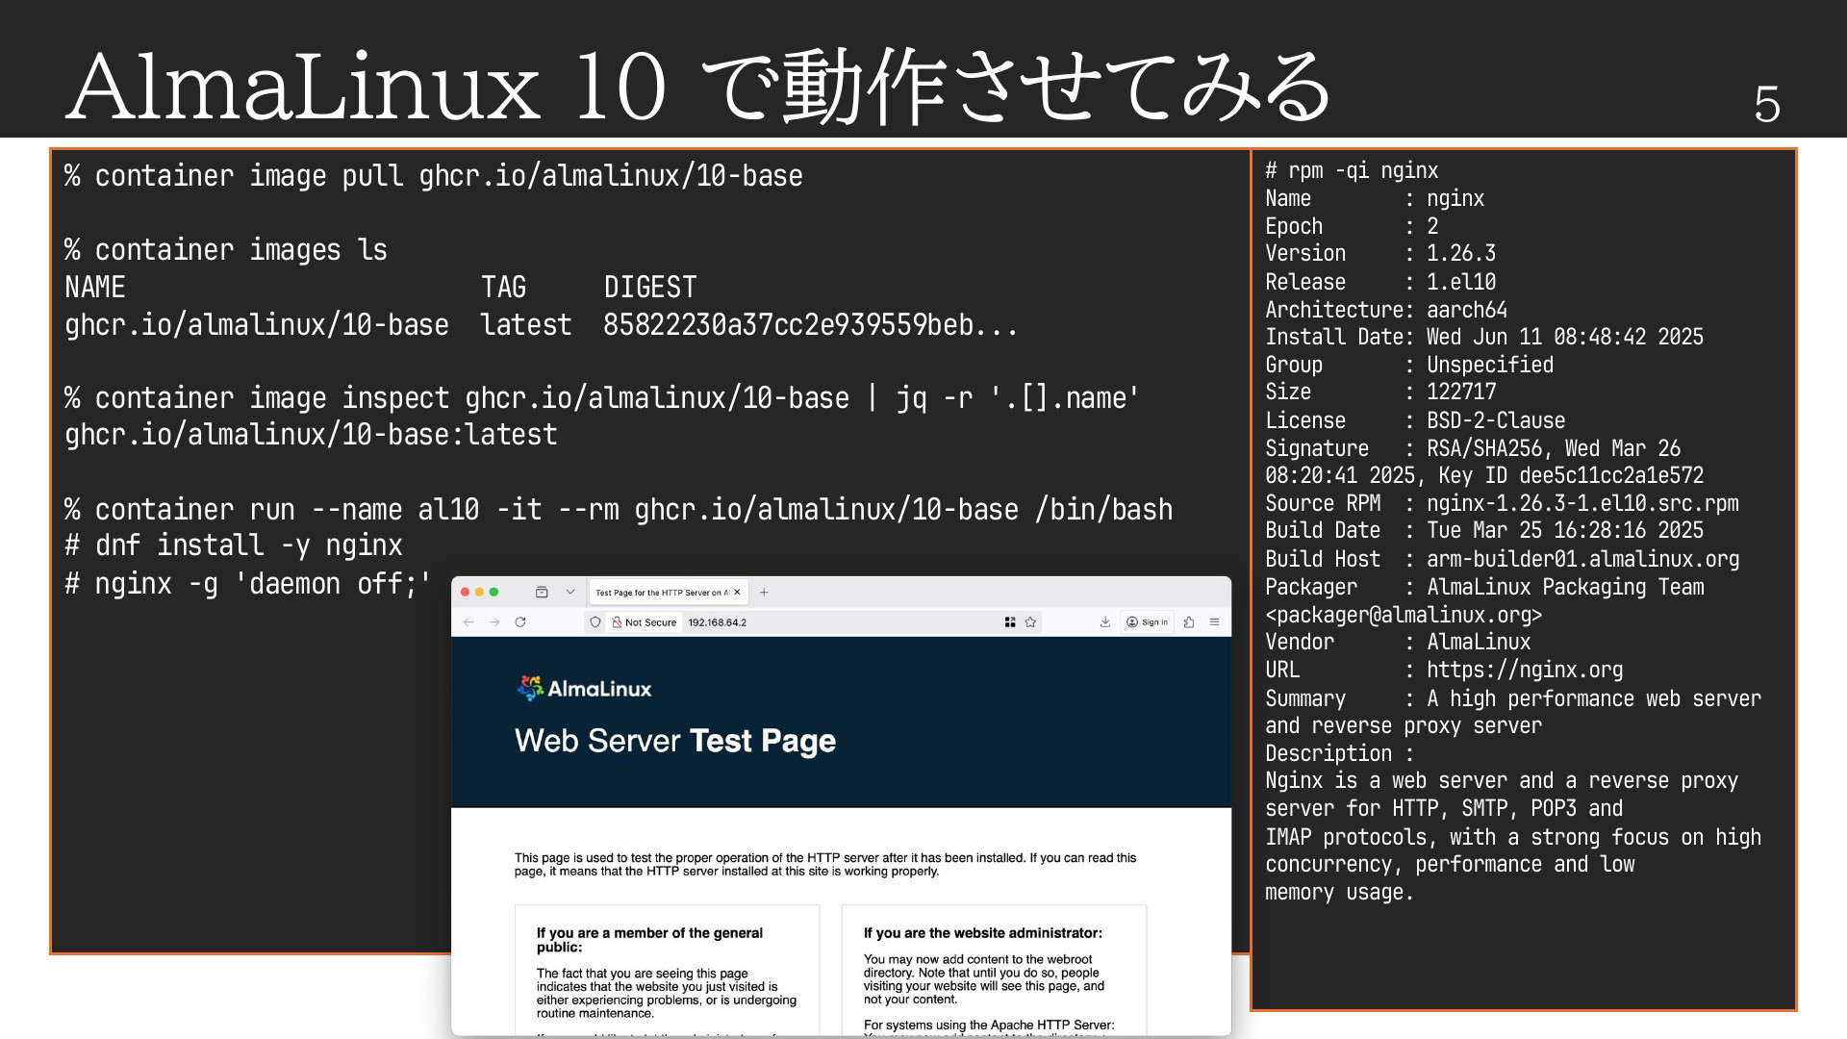Click the Architecture value aarch64
1847x1039 pixels.
1467,310
